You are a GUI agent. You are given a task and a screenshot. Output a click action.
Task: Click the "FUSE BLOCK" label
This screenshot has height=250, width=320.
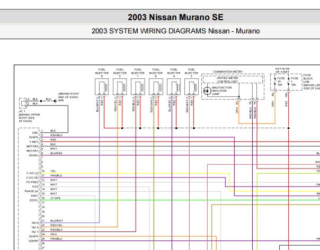point(308,77)
